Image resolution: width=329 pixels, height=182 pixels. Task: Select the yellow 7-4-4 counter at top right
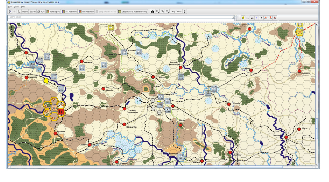click(300, 32)
